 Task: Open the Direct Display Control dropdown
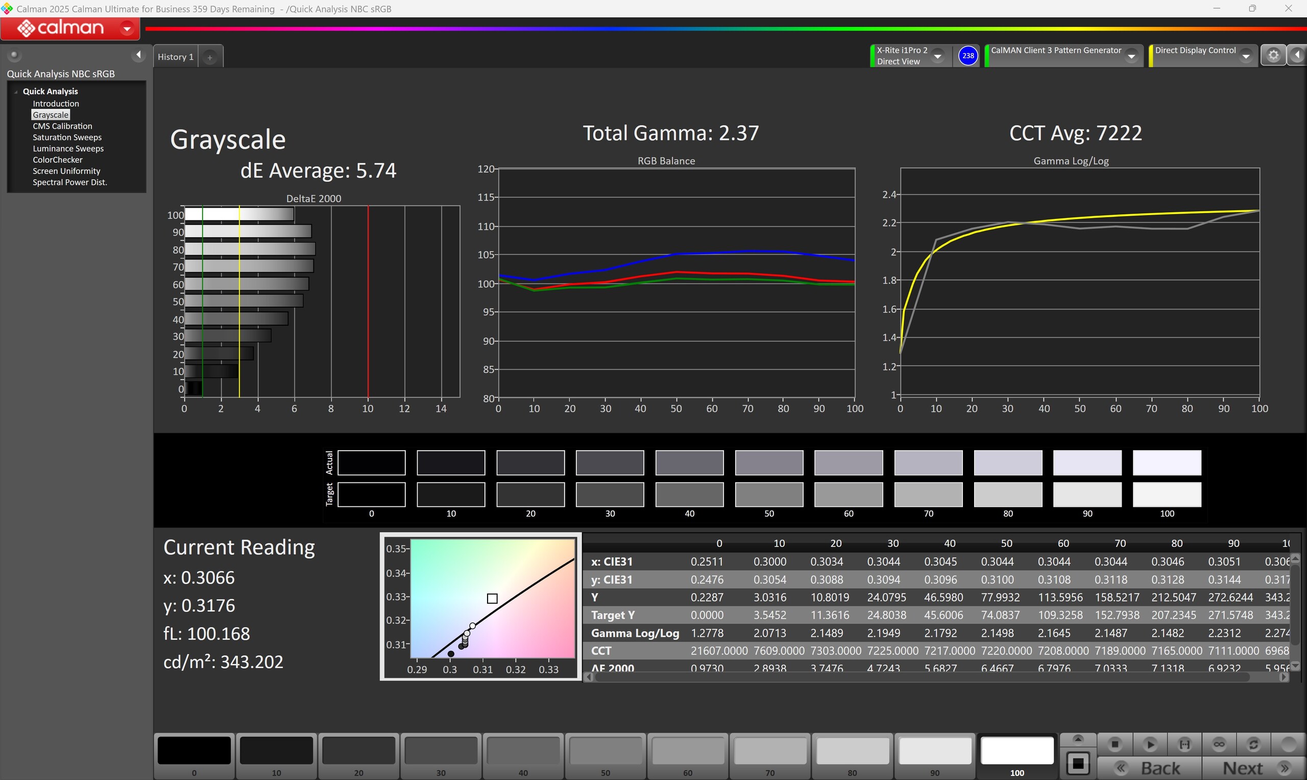(x=1246, y=56)
